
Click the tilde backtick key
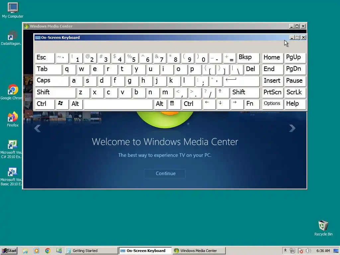(62, 58)
